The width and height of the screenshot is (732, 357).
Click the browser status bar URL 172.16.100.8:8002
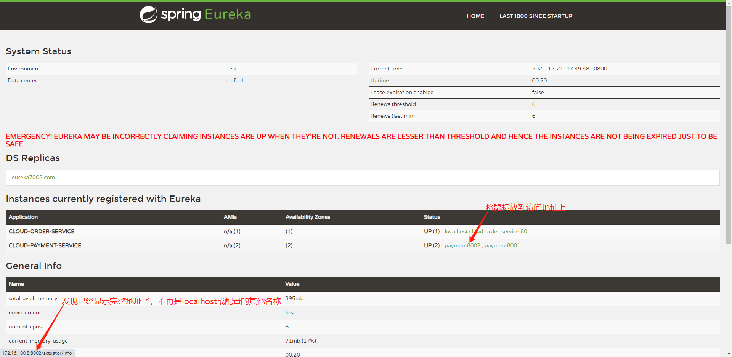tap(37, 353)
